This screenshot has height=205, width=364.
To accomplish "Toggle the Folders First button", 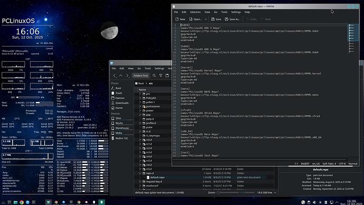I will pyautogui.click(x=140, y=76).
